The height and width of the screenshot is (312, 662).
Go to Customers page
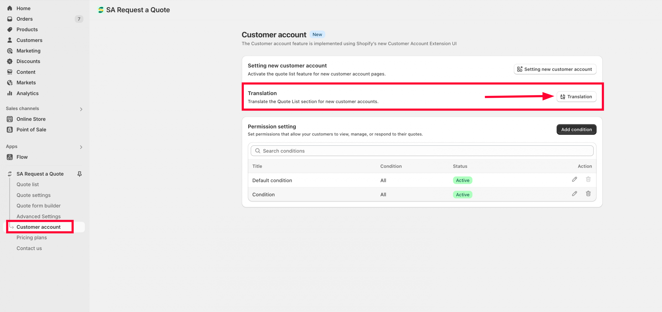click(x=29, y=40)
